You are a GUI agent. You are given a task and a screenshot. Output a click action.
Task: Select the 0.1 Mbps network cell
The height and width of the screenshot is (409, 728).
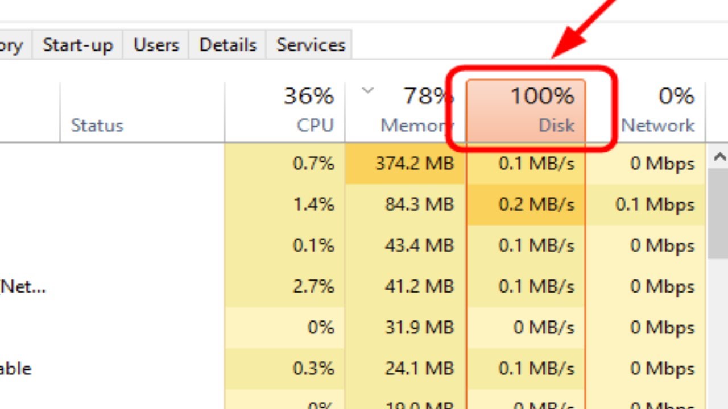[655, 204]
